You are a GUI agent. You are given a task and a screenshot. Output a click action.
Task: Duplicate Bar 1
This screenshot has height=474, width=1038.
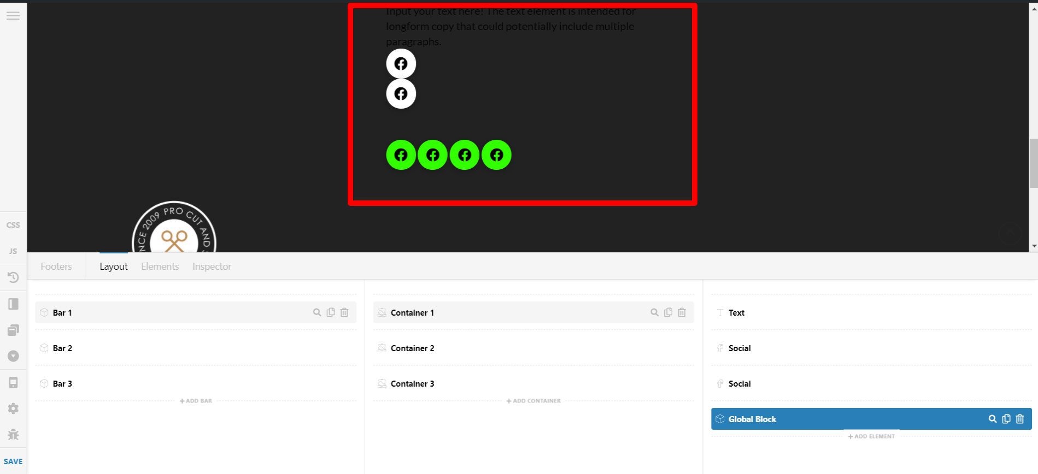(331, 312)
